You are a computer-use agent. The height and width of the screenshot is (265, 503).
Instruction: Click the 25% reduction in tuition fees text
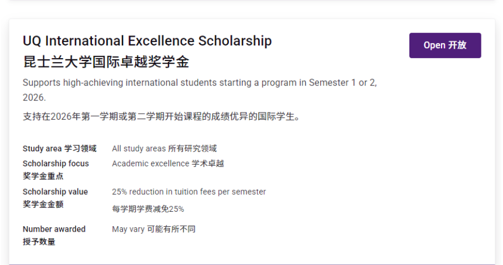189,192
